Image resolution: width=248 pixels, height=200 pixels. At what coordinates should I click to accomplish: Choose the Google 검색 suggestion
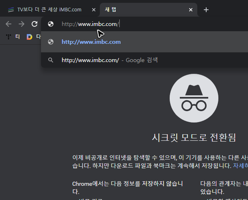click(x=144, y=60)
